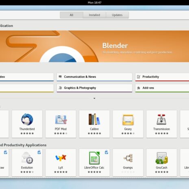189x189 pixels.
Task: Switch to the Installed tab
Action: tap(94, 15)
